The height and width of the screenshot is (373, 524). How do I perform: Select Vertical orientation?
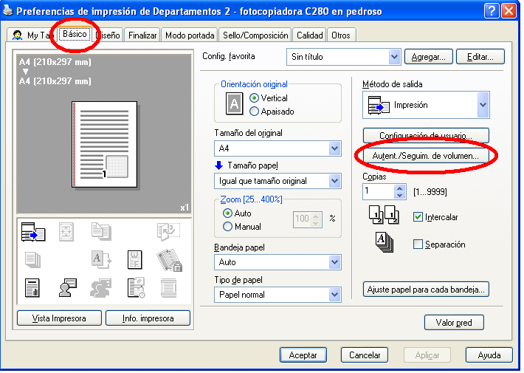pos(269,98)
